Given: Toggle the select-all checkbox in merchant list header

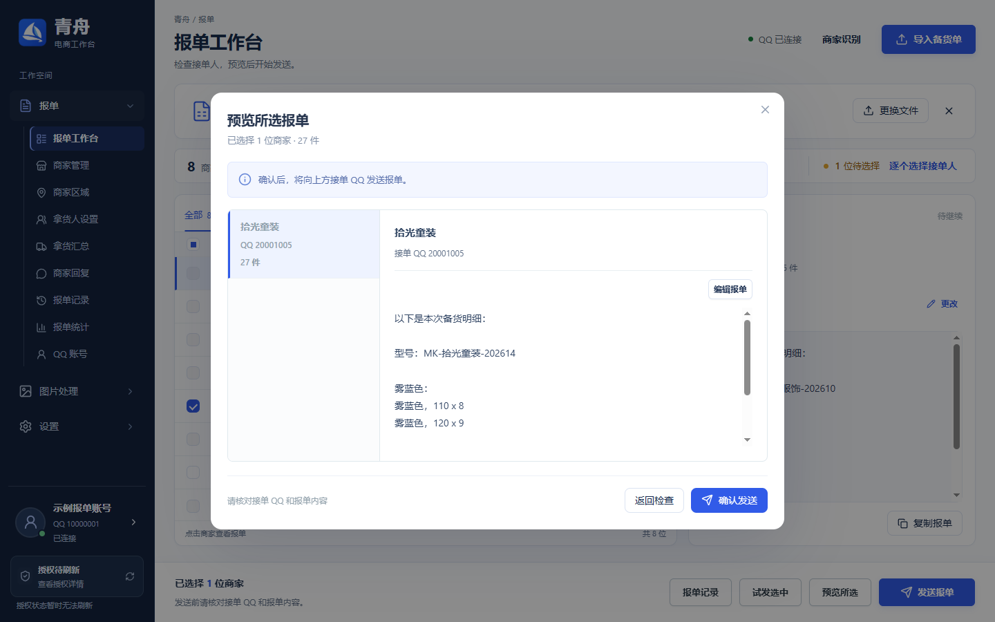Looking at the screenshot, I should tap(193, 244).
